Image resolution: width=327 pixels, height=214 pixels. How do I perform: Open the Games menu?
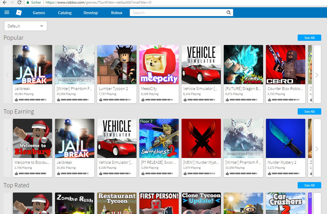pos(39,13)
